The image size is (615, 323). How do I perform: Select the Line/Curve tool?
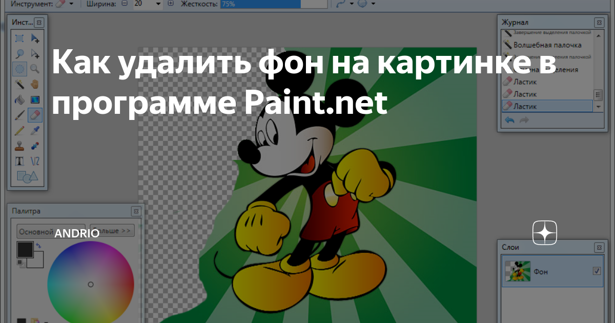tap(35, 161)
